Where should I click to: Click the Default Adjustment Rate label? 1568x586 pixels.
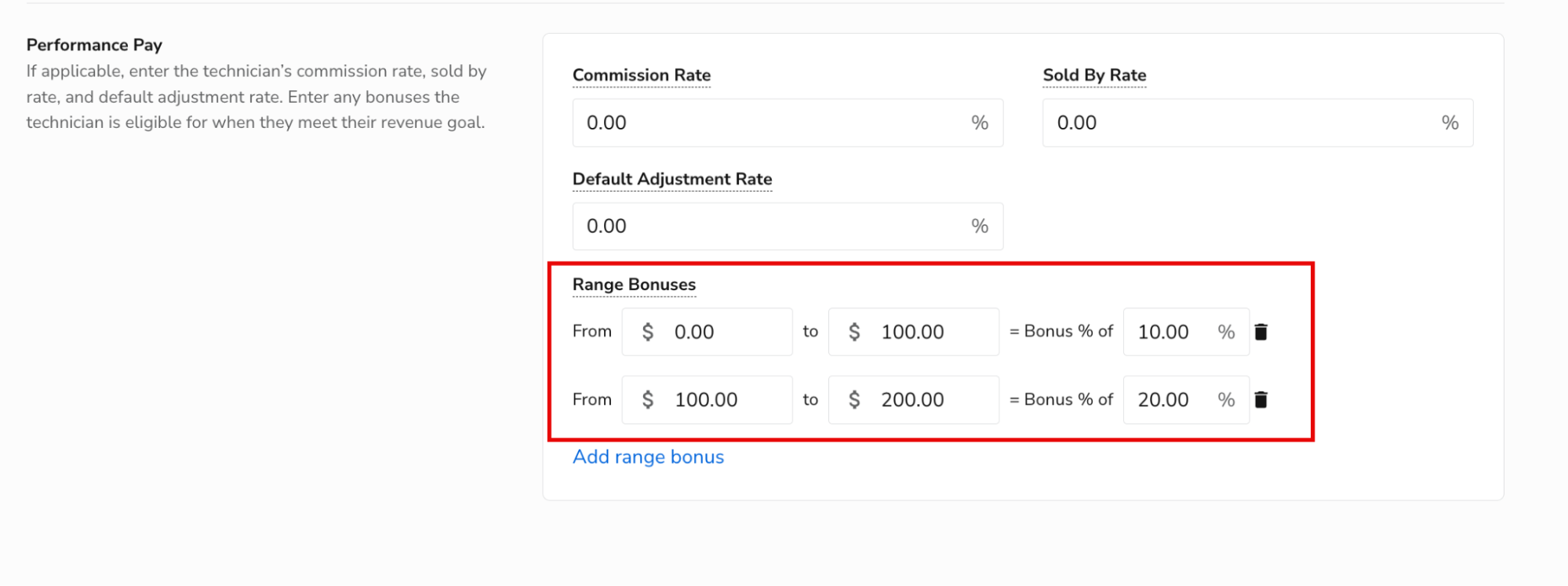click(672, 179)
